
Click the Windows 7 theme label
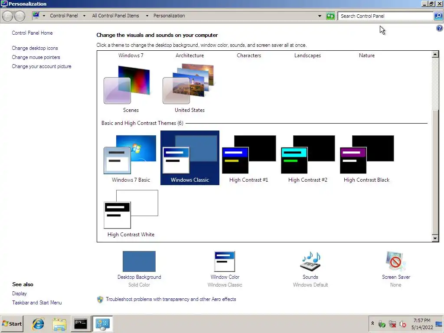[x=131, y=55]
